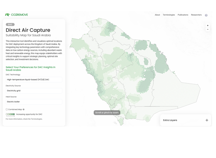
Task: Click the CO2REMOVE palm logo
Action: click(x=7, y=15)
